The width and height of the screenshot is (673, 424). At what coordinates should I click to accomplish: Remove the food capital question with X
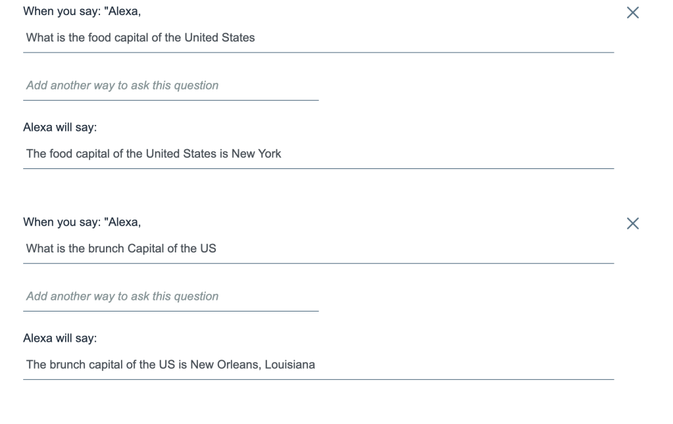pyautogui.click(x=633, y=12)
